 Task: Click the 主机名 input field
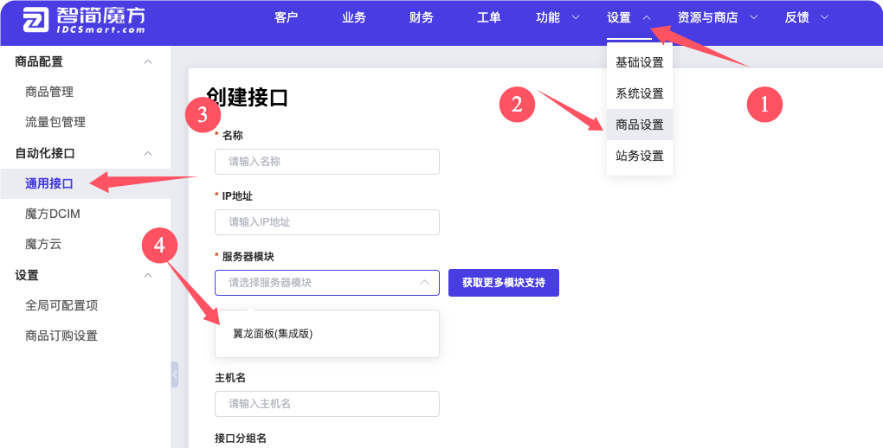326,404
